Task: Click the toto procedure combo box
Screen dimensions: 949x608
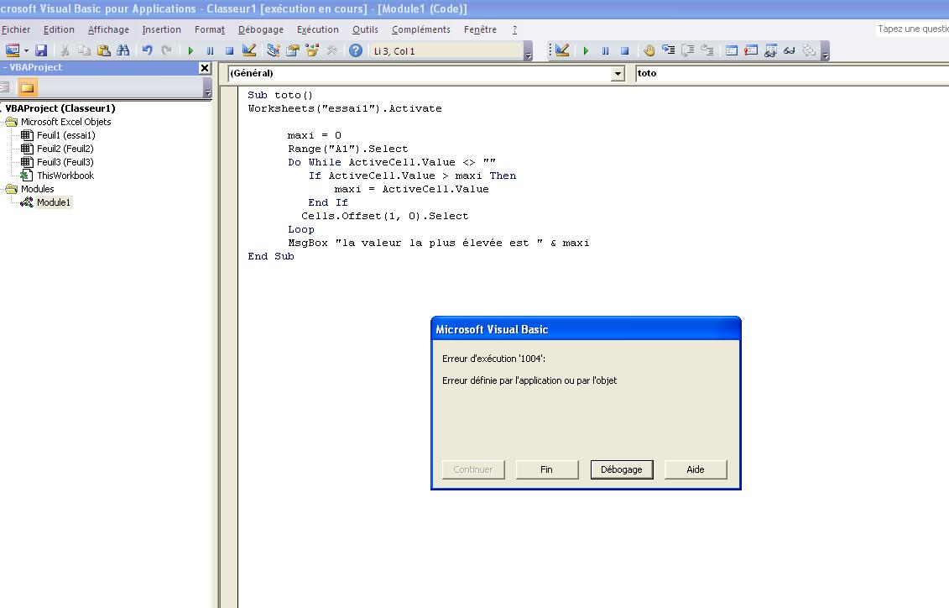Action: pos(791,73)
